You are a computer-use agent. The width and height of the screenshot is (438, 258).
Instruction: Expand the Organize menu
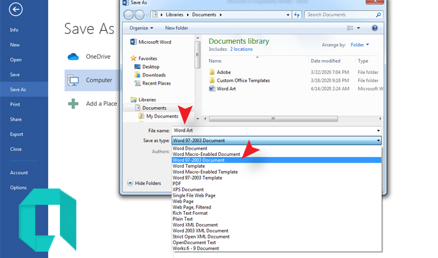(141, 28)
